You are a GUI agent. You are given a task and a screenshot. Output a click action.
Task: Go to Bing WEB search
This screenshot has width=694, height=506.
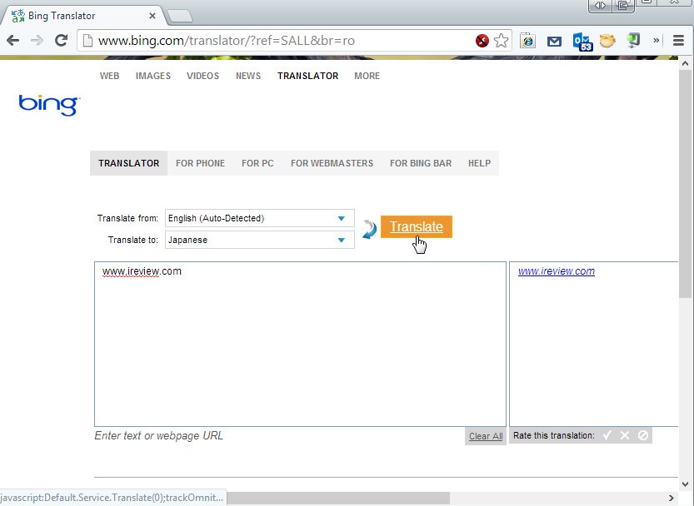pyautogui.click(x=109, y=76)
